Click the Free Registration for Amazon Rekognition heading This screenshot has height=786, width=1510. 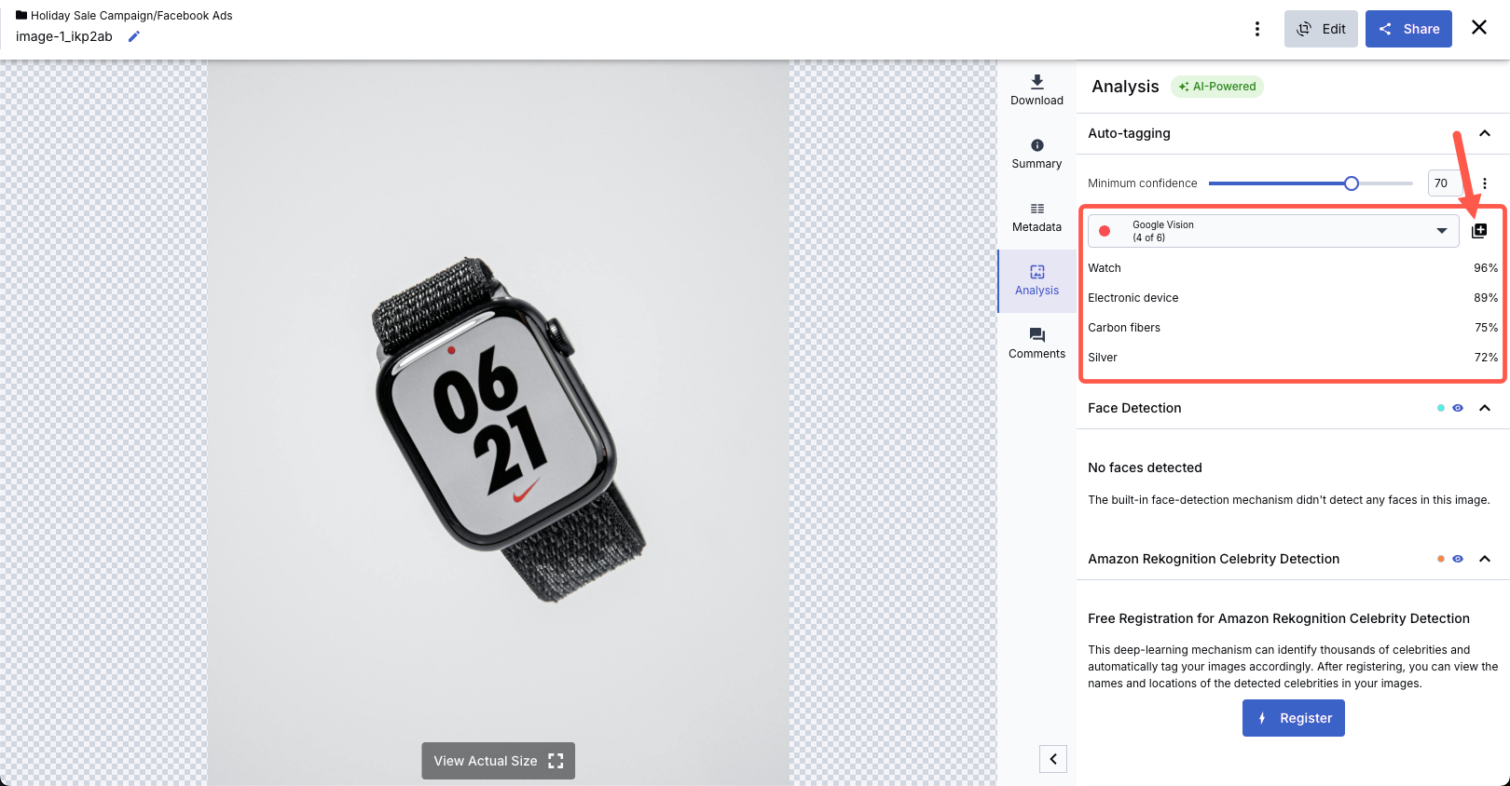coord(1279,618)
